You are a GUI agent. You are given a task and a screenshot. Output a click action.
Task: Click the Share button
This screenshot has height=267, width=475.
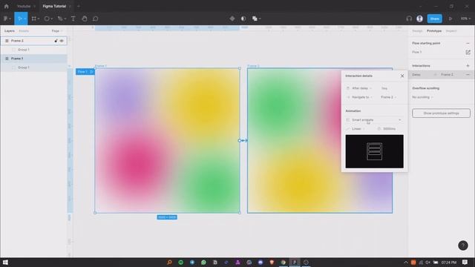[x=434, y=19]
